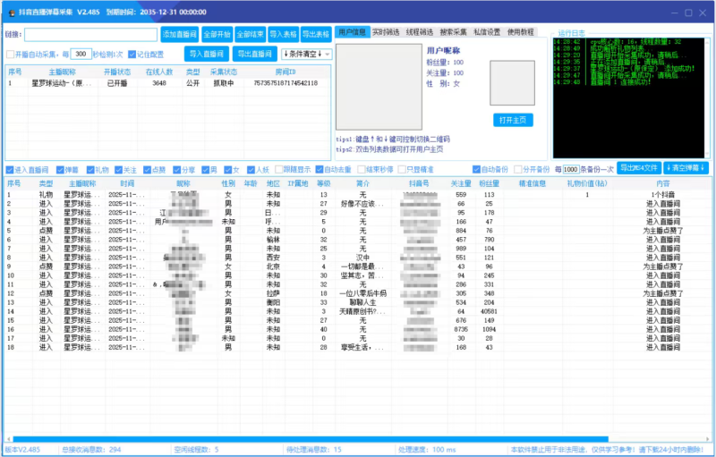Screen dimensions: 716x457
Task: Open the 私信设置 tab
Action: pos(487,31)
